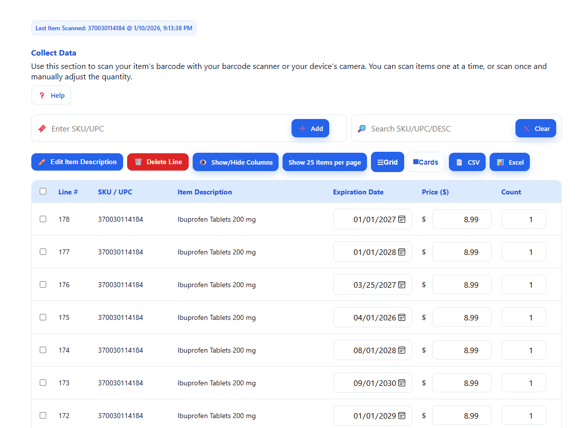Check the row checkbox for line 174
Viewport: 580px width, 428px height.
pos(43,350)
